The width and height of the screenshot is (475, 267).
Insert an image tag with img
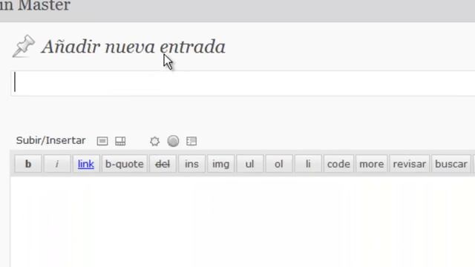click(221, 164)
